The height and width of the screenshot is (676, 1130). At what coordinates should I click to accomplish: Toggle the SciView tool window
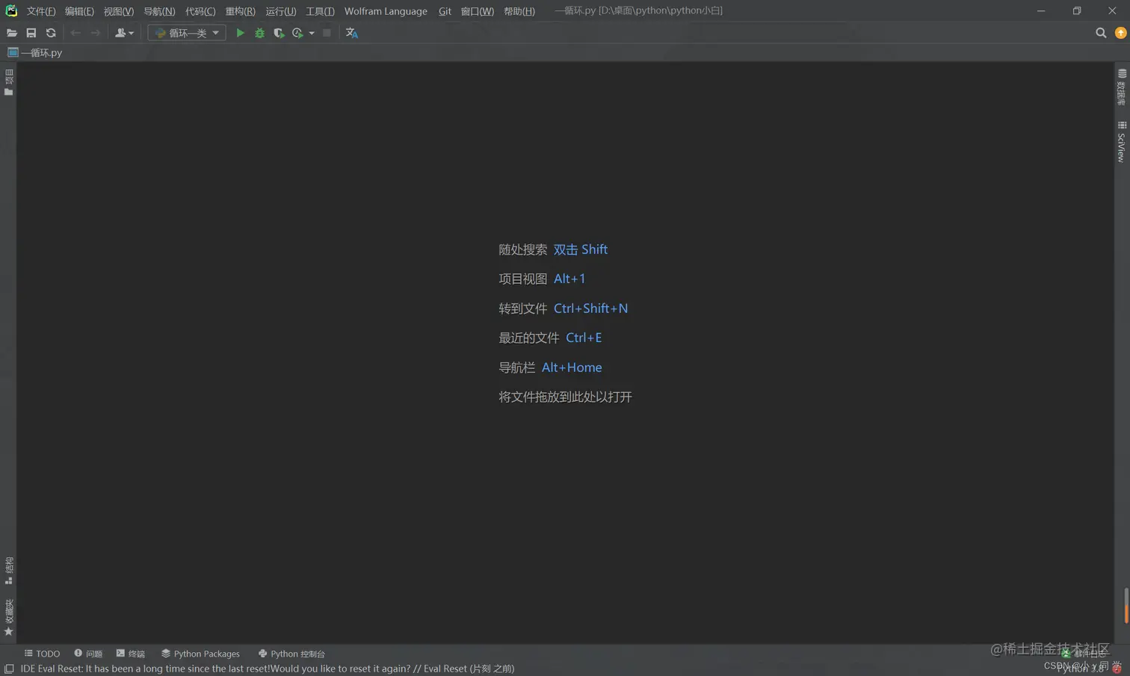[1122, 141]
